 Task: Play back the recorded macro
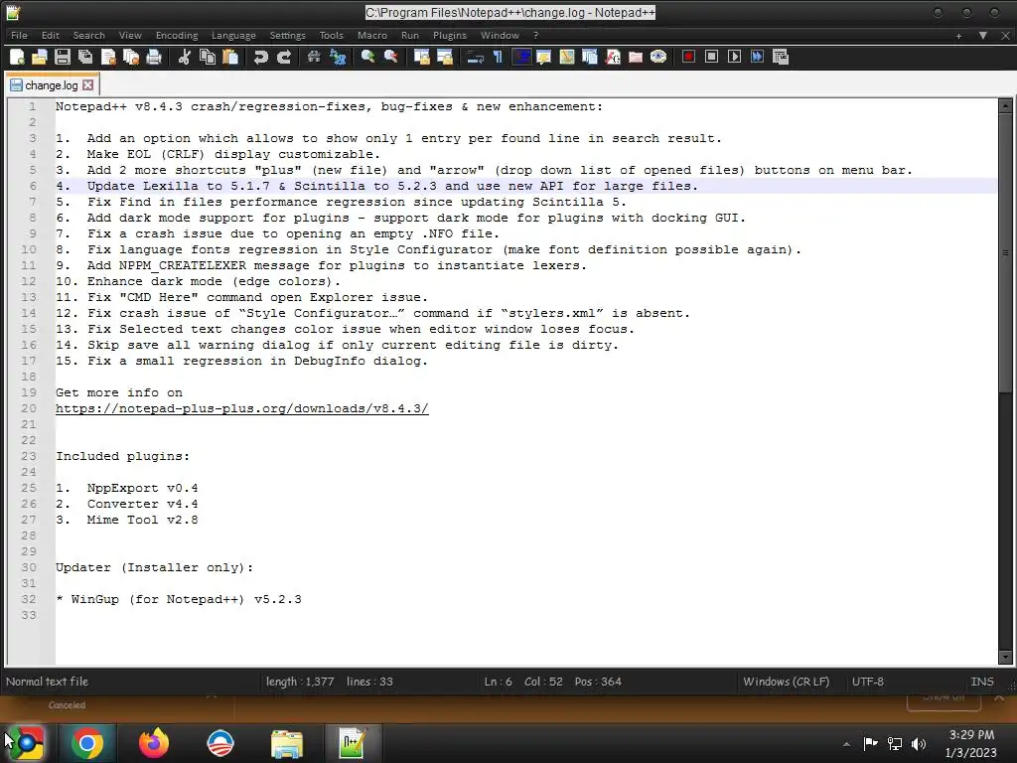[x=734, y=57]
